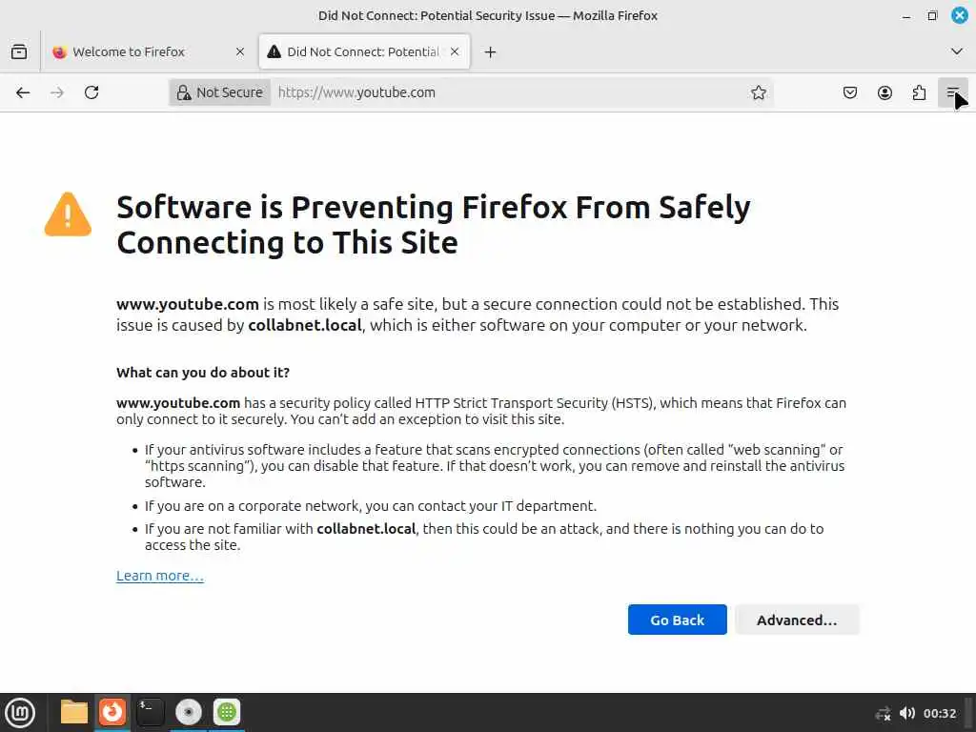Reload the current page
Screen dimensions: 976x732
(x=91, y=92)
